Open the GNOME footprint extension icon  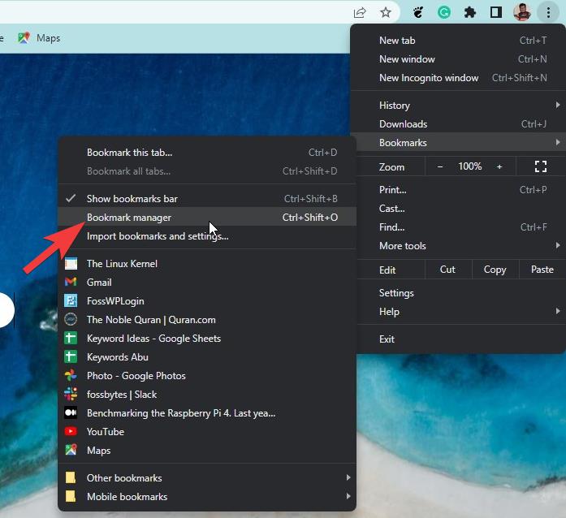[x=418, y=13]
